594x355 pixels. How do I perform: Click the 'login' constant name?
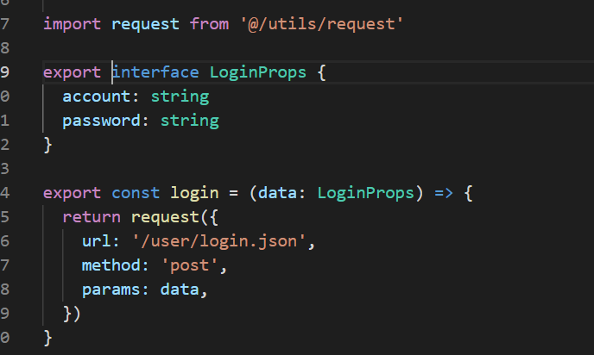click(x=194, y=193)
